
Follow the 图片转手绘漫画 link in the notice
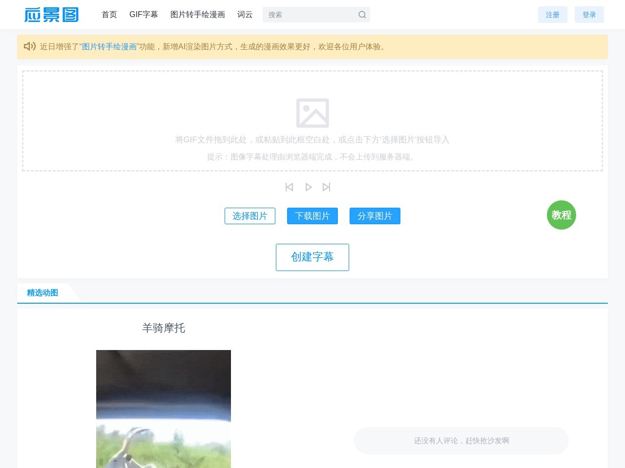(x=109, y=47)
